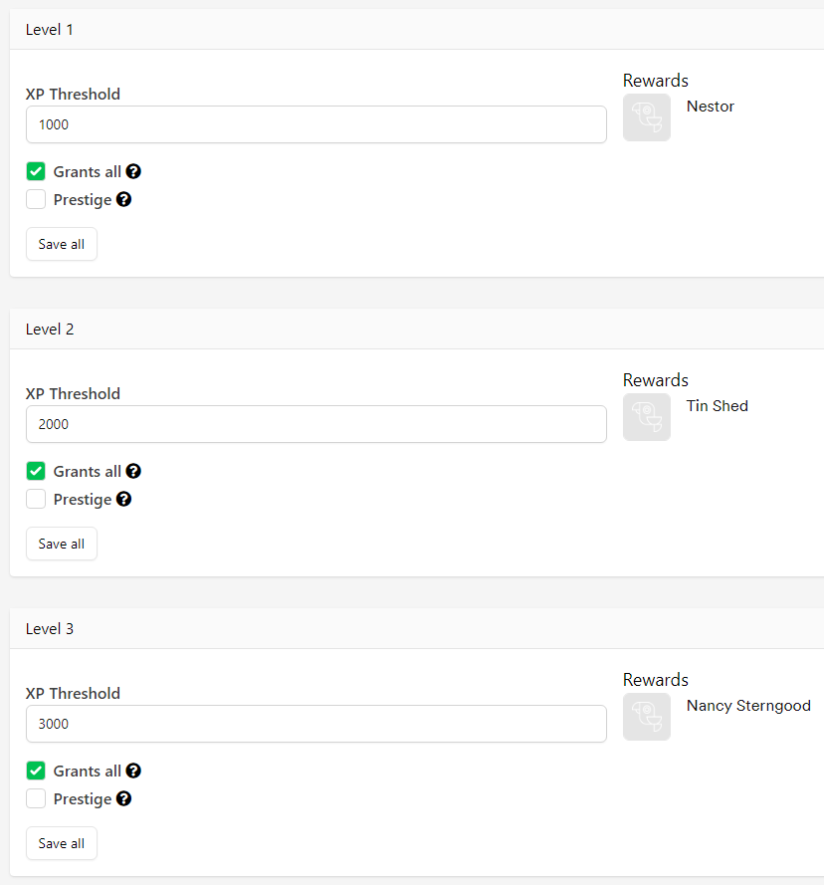Enable the Prestige checkbox in Level 1
The image size is (824, 885).
[x=36, y=199]
